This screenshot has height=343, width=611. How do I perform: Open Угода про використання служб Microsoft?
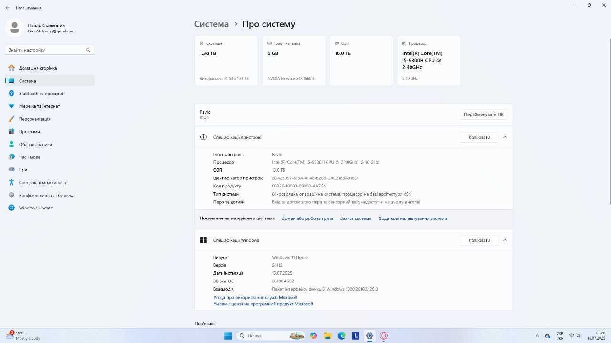(x=255, y=297)
